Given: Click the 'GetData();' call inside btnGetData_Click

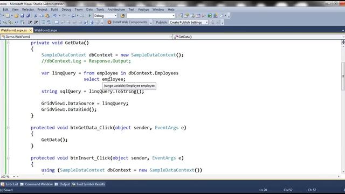Looking at the screenshot, I should pos(54,140).
